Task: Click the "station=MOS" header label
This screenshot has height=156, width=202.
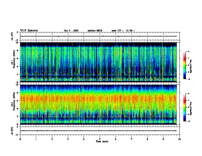Action: point(95,31)
